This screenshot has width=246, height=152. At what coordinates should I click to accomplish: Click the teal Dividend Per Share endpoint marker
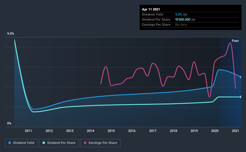pos(241,97)
